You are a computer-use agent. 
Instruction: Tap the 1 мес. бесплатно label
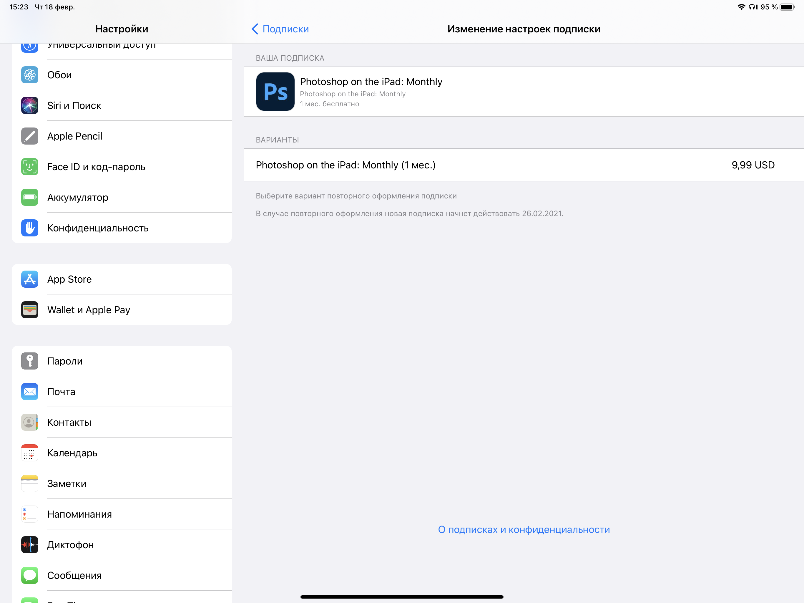[x=329, y=104]
